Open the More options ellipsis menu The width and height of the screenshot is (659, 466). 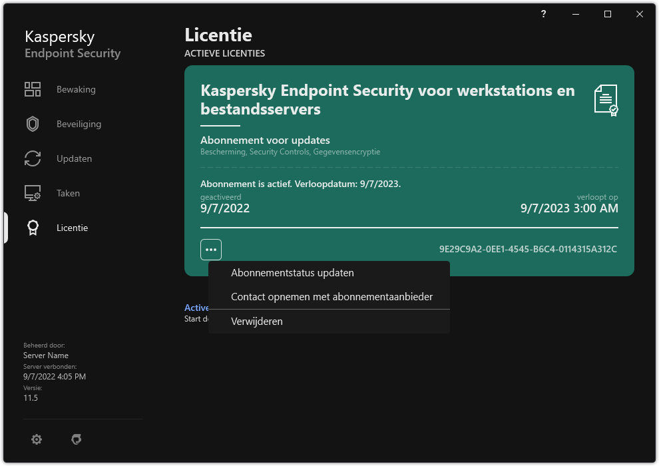(x=211, y=249)
